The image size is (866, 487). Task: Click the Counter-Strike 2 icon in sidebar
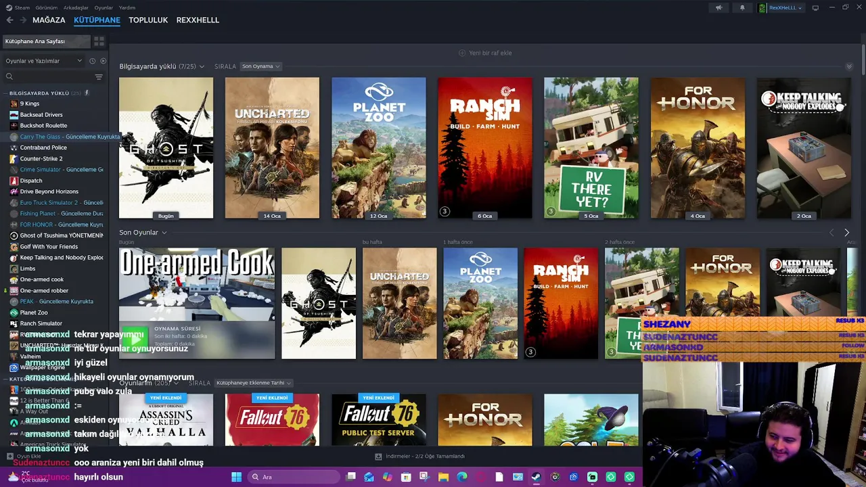point(14,158)
